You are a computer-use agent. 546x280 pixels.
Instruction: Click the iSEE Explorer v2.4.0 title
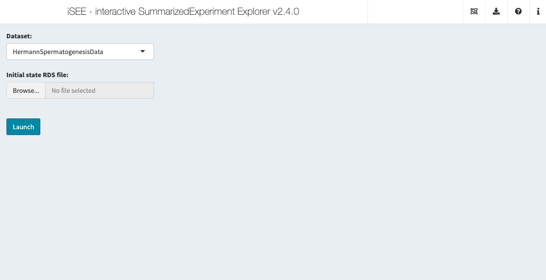[183, 12]
